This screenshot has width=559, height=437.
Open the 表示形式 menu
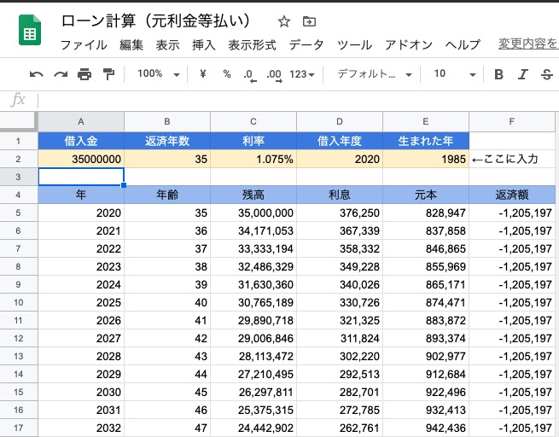(x=252, y=45)
